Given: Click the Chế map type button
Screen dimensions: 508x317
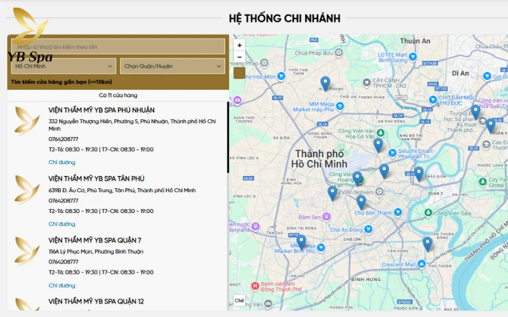Looking at the screenshot, I should 239,301.
